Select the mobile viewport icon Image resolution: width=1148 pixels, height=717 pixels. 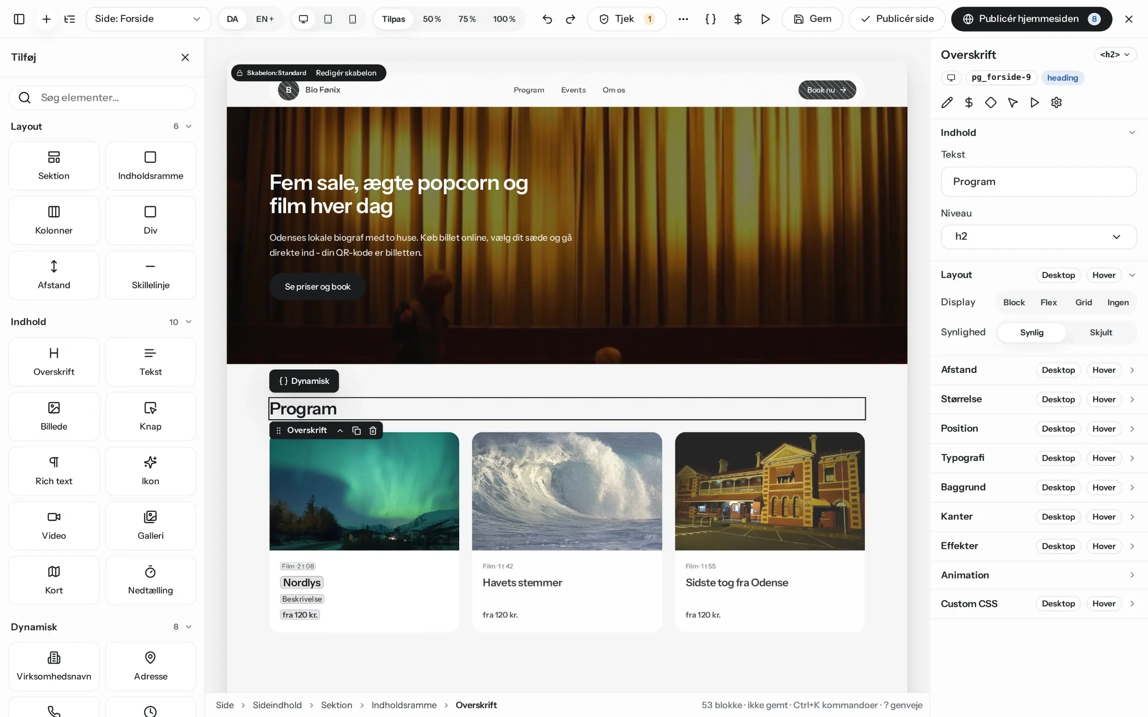point(353,19)
